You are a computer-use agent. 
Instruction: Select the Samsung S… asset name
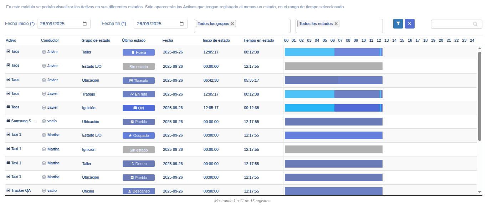[23, 121]
